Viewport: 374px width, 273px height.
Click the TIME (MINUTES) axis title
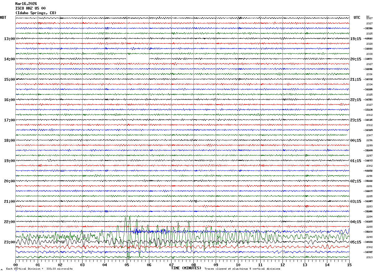pyautogui.click(x=186, y=268)
